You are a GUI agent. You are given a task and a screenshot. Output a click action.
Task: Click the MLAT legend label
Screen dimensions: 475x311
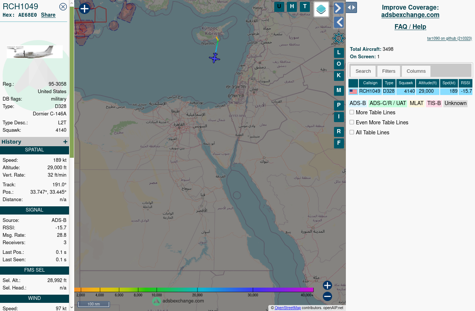click(x=417, y=104)
